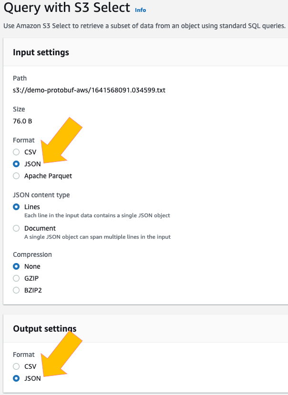Click the JSON content type label
Screen dimensions: 288x395
point(41,195)
